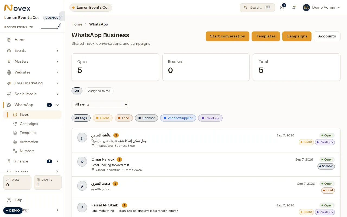Click the Resolved conversations stat card
The width and height of the screenshot is (347, 217).
[x=206, y=67]
